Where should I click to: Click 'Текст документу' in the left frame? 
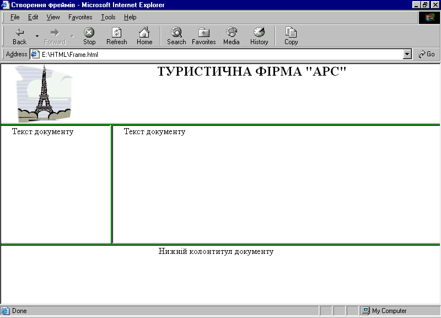pyautogui.click(x=43, y=131)
